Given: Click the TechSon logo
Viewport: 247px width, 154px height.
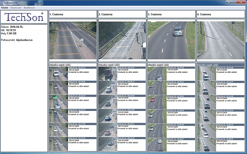Looking at the screenshot, I should coord(24,17).
